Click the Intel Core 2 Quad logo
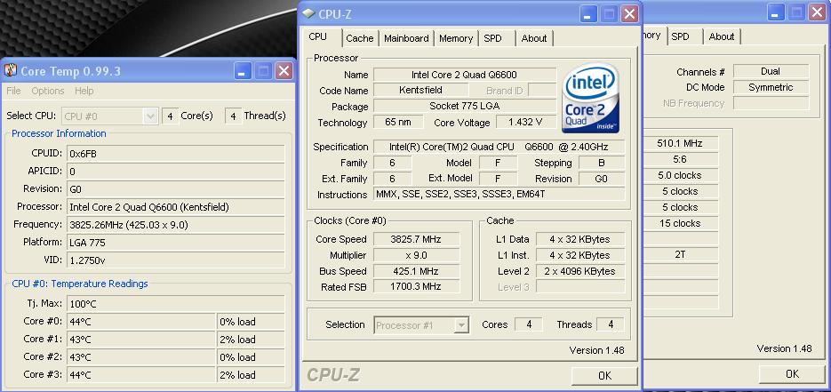831x392 pixels. (x=592, y=98)
